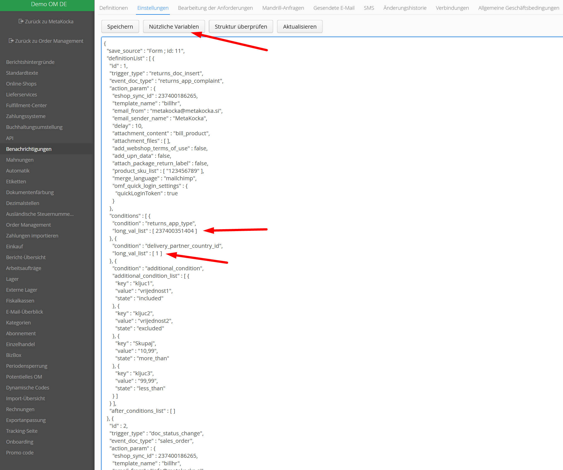Open the Automatik sidebar entry
This screenshot has height=470, width=563.
pyautogui.click(x=18, y=171)
